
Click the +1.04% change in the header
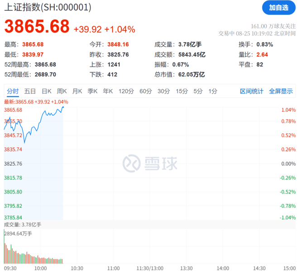pos(120,29)
